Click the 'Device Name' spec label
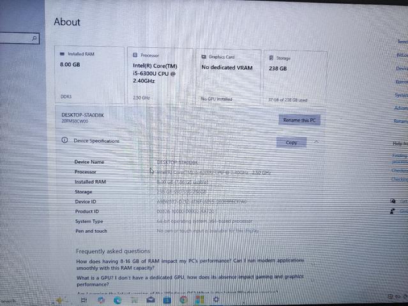This screenshot has height=306, width=408. 89,162
